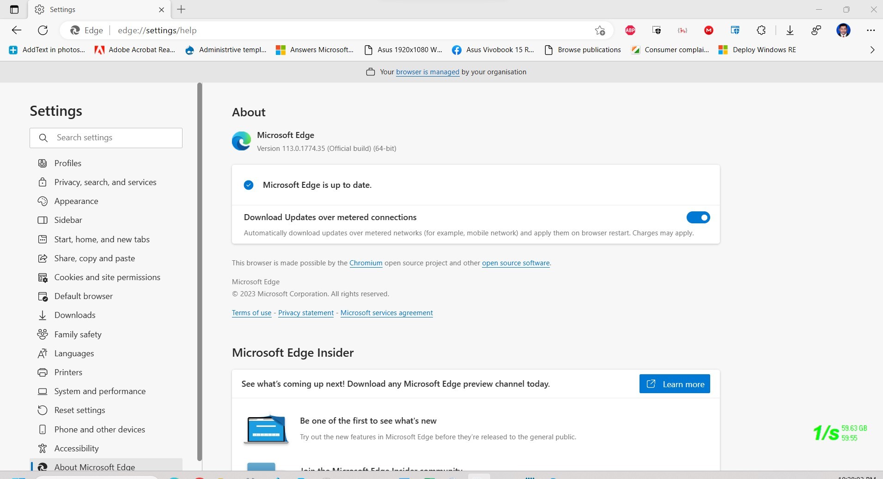
Task: Click the Edge Insider laptop illustration
Action: coord(266,429)
